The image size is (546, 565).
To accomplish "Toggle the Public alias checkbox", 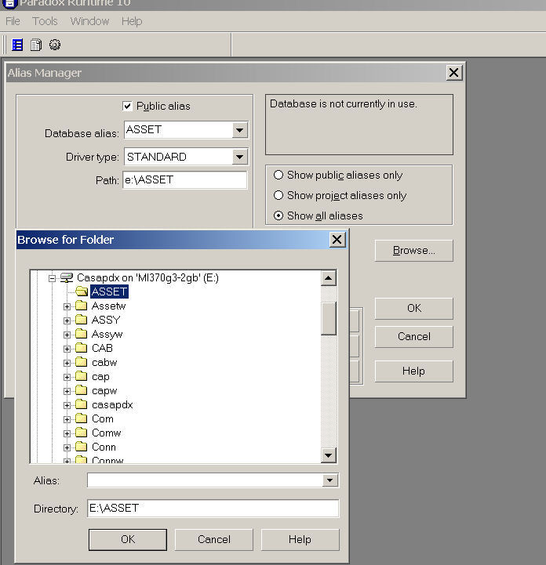I will 127,106.
